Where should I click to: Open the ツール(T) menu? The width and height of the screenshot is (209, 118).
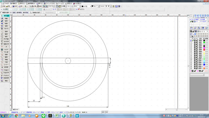60,3
